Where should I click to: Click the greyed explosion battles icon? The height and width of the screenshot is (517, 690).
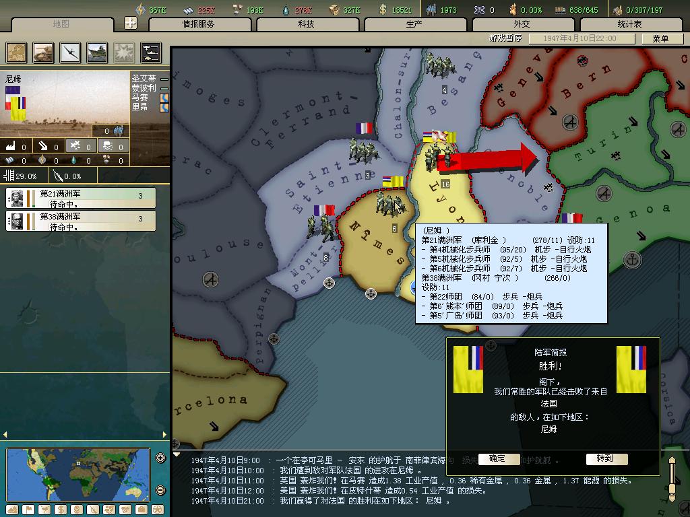click(124, 53)
